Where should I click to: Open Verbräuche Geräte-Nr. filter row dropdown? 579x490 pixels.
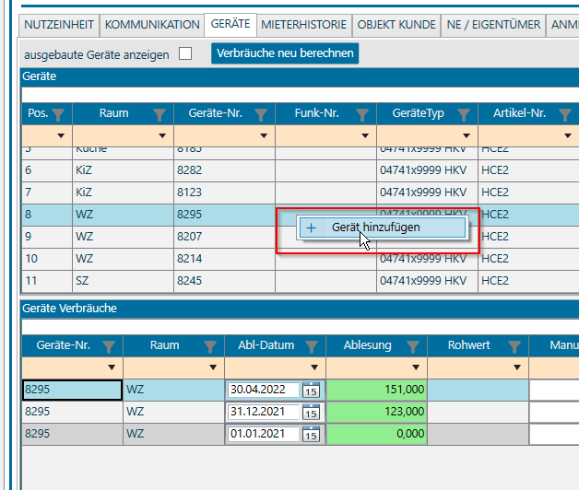coord(112,367)
